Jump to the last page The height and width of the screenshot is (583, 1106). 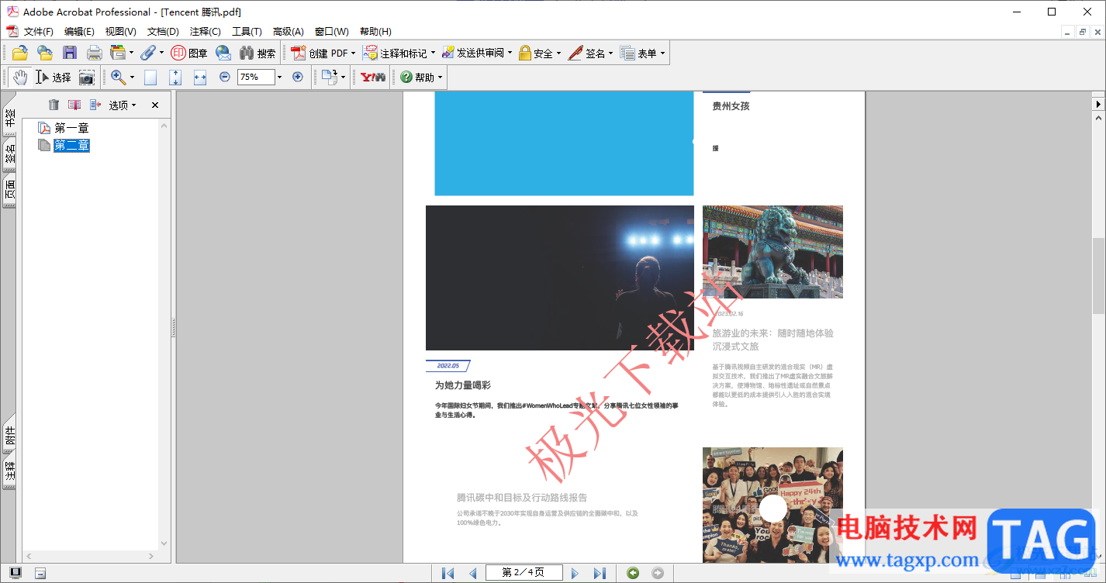pyautogui.click(x=600, y=573)
